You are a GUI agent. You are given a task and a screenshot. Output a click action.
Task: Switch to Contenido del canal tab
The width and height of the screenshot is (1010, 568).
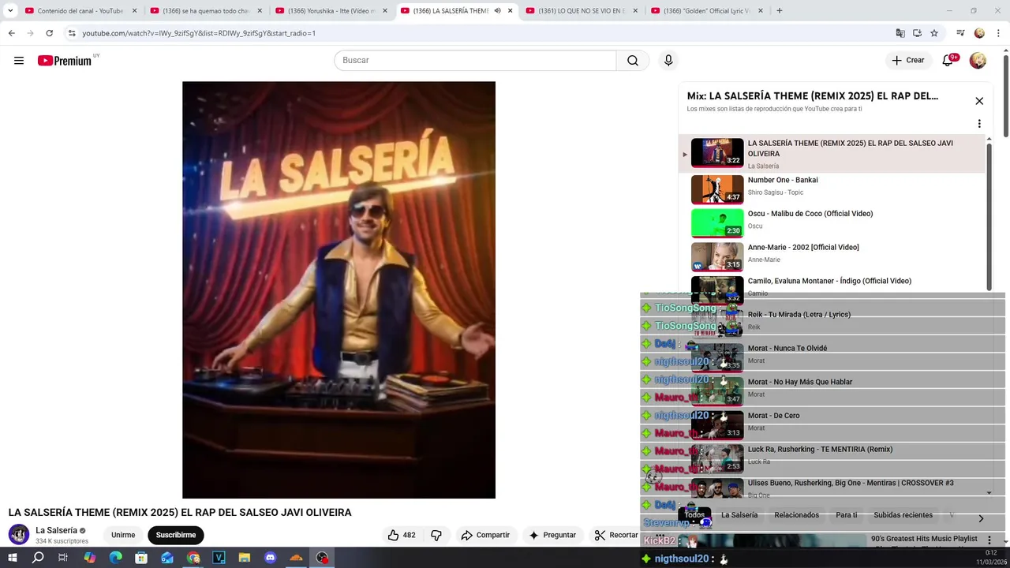(x=79, y=11)
